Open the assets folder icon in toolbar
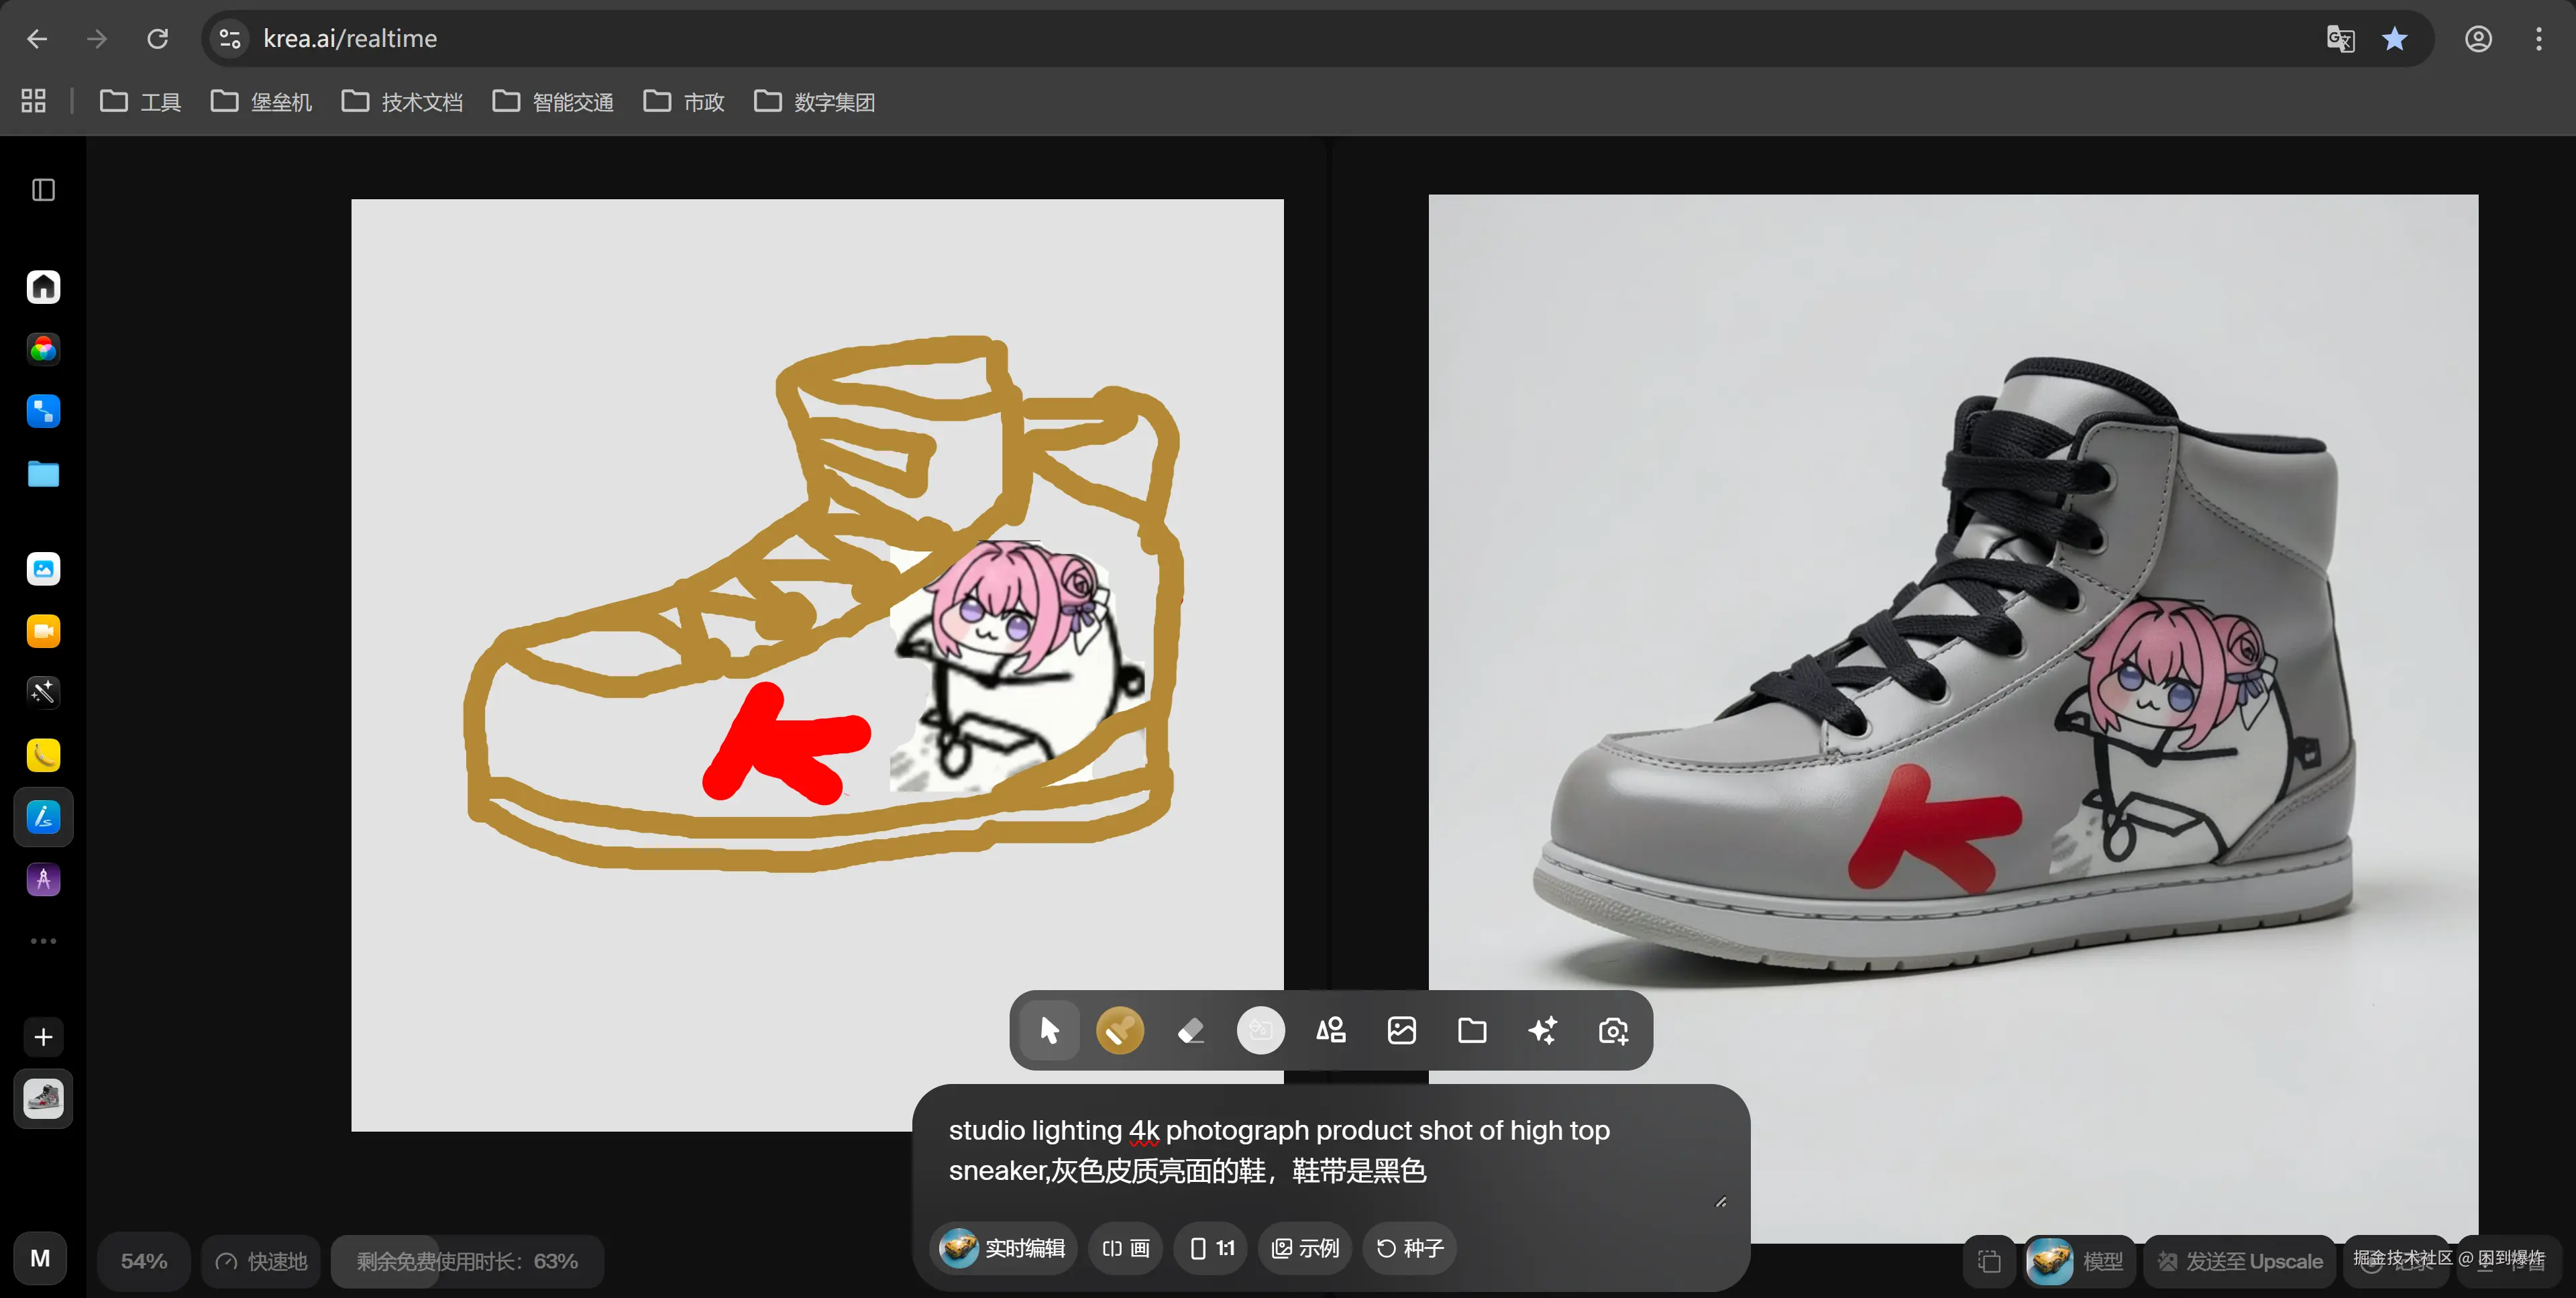This screenshot has width=2576, height=1298. [x=1472, y=1030]
